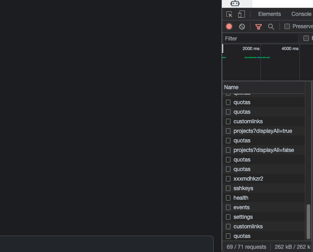This screenshot has height=252, width=313.
Task: Select the sshkeys request
Action: (x=264, y=188)
